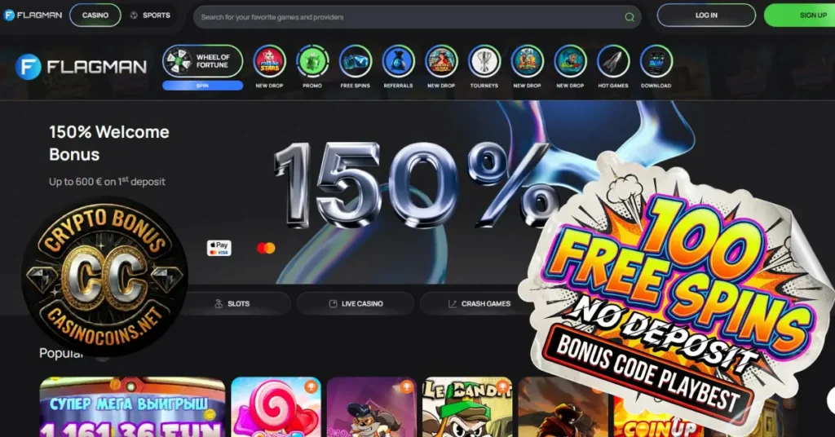Click the blue Spin button
Image resolution: width=835 pixels, height=437 pixels.
[202, 86]
